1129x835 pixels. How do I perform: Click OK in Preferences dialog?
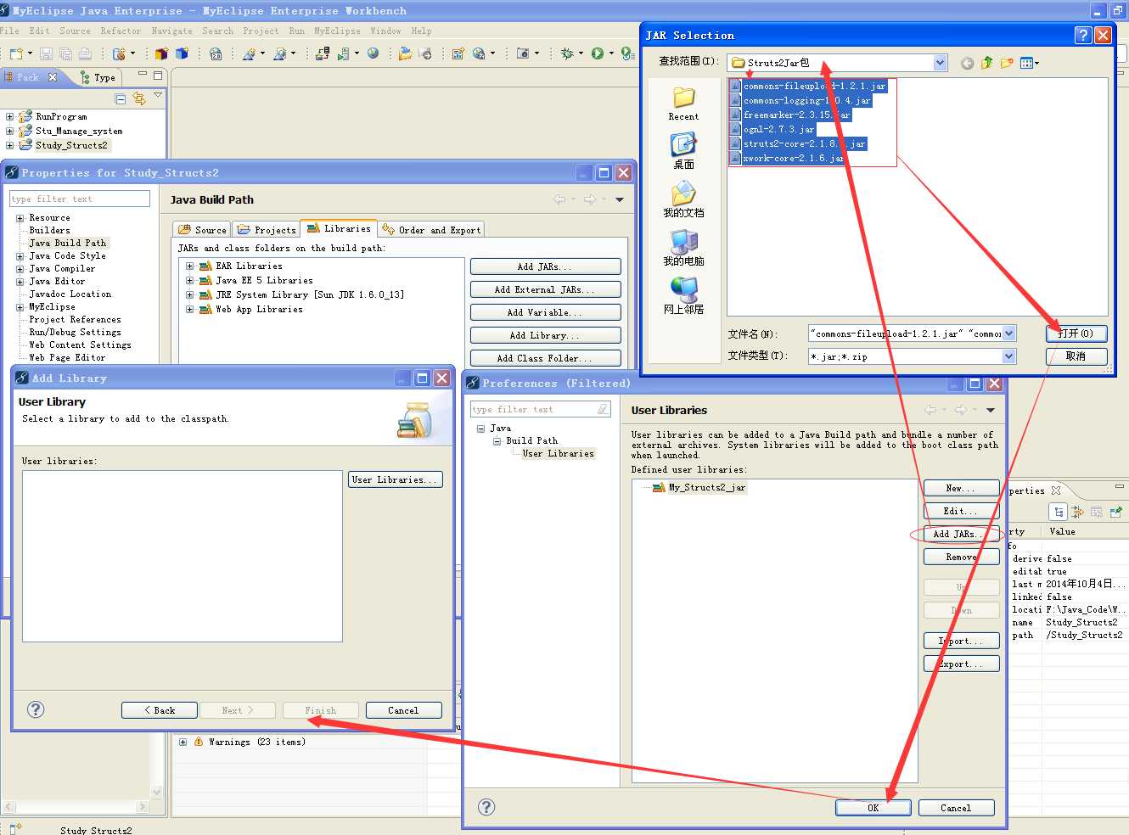tap(873, 808)
